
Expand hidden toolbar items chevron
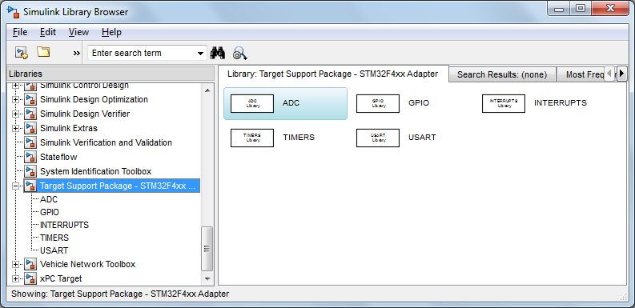(x=77, y=53)
